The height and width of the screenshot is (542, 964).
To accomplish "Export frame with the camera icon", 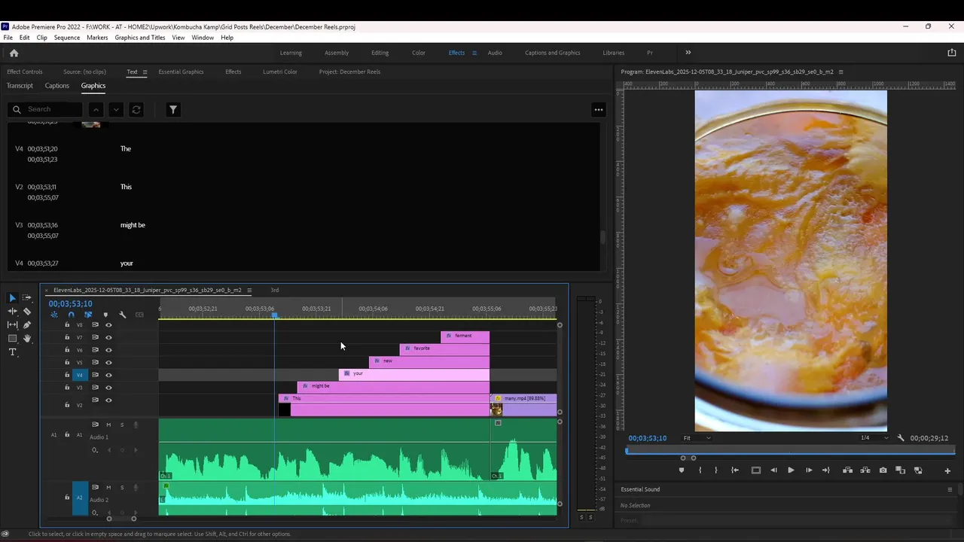I will coord(883,470).
